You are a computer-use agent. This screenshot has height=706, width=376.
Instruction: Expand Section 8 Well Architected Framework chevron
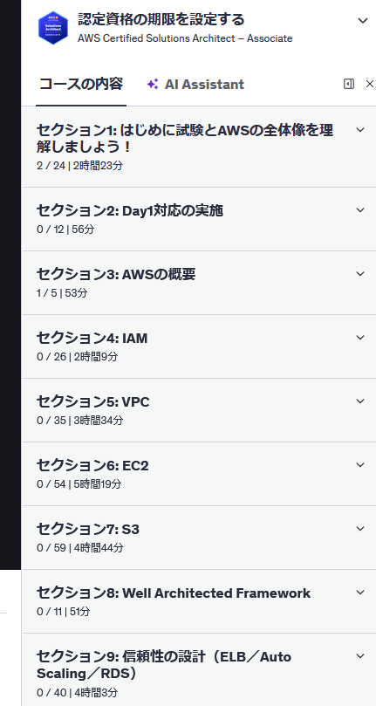point(359,592)
